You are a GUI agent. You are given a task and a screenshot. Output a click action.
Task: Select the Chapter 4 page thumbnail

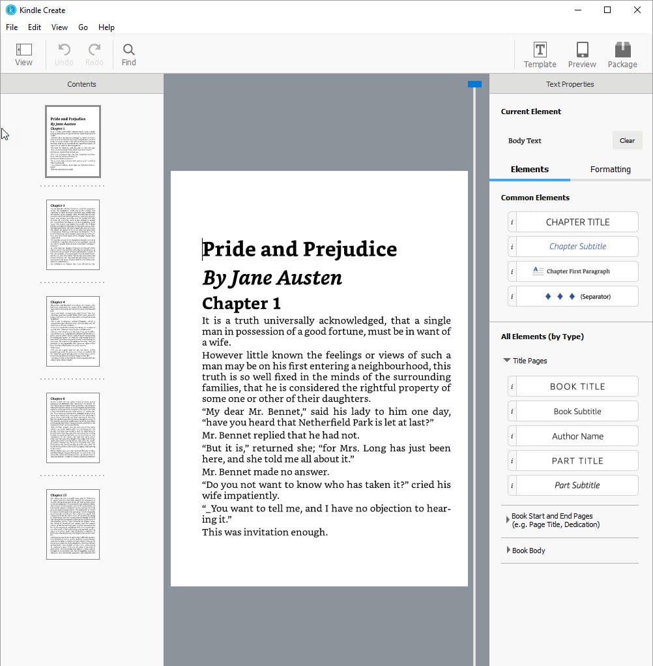pyautogui.click(x=73, y=331)
